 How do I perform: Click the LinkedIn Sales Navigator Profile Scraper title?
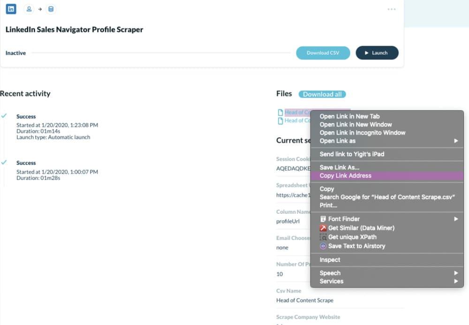[74, 29]
